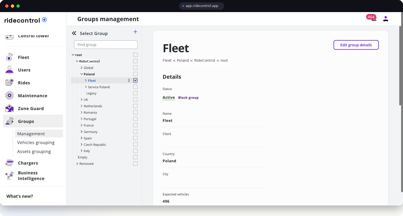Image resolution: width=403 pixels, height=216 pixels.
Task: Click Edit group details button
Action: pyautogui.click(x=356, y=45)
